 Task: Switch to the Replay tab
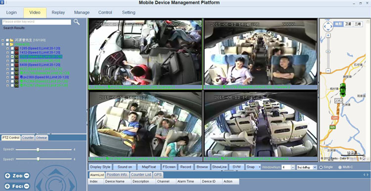[58, 12]
